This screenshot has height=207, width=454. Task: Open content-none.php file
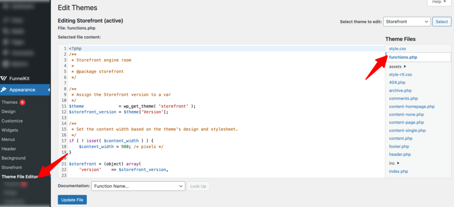(407, 114)
